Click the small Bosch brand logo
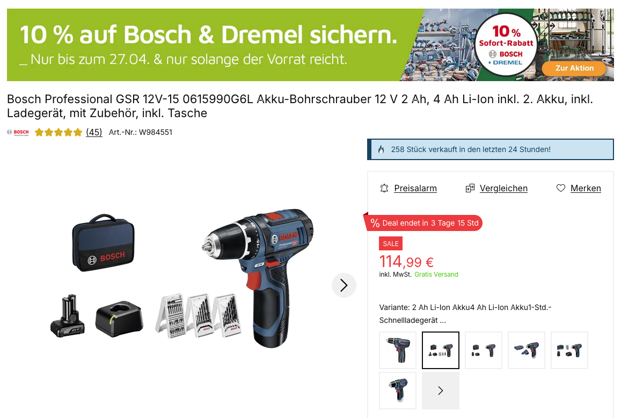Viewport: 621px width, 418px height. 18,133
